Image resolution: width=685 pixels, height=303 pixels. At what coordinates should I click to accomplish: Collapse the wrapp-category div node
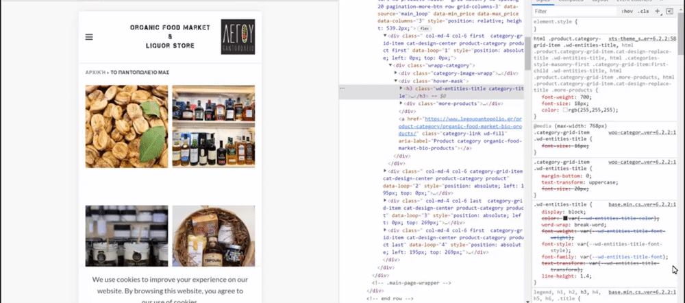(x=390, y=65)
